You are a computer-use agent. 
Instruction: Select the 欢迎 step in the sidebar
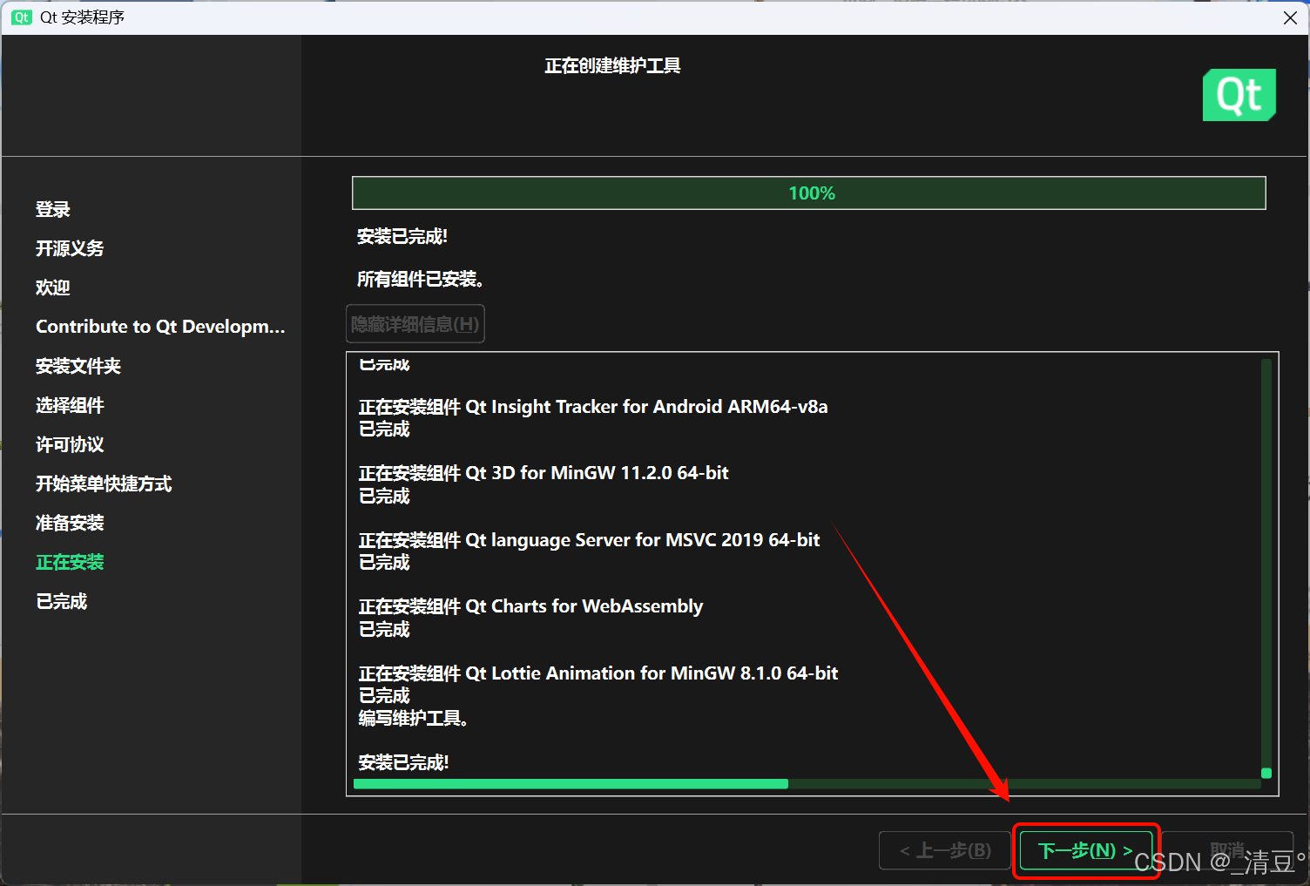coord(53,287)
